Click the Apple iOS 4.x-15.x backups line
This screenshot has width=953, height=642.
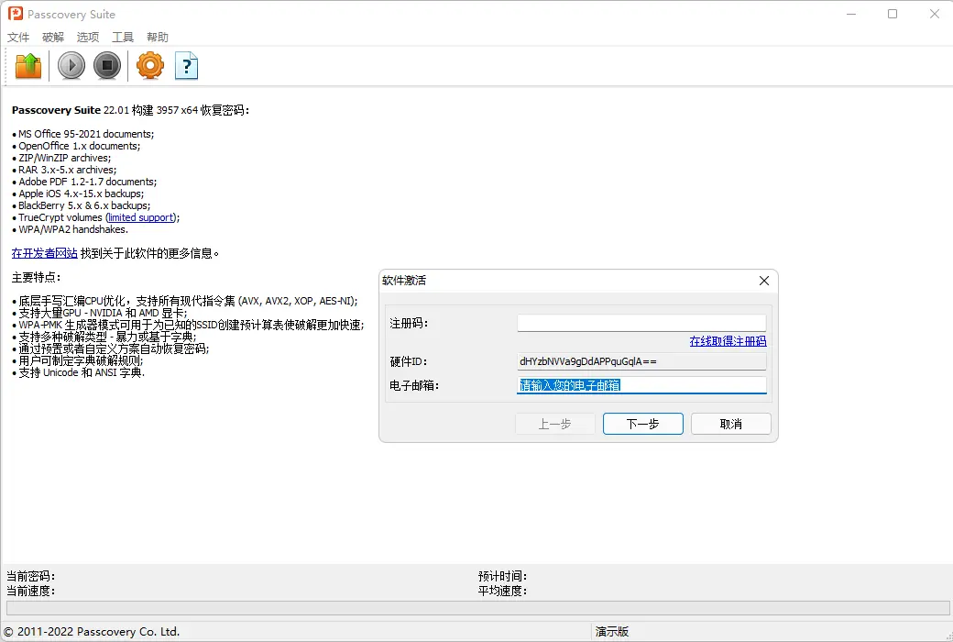click(81, 194)
